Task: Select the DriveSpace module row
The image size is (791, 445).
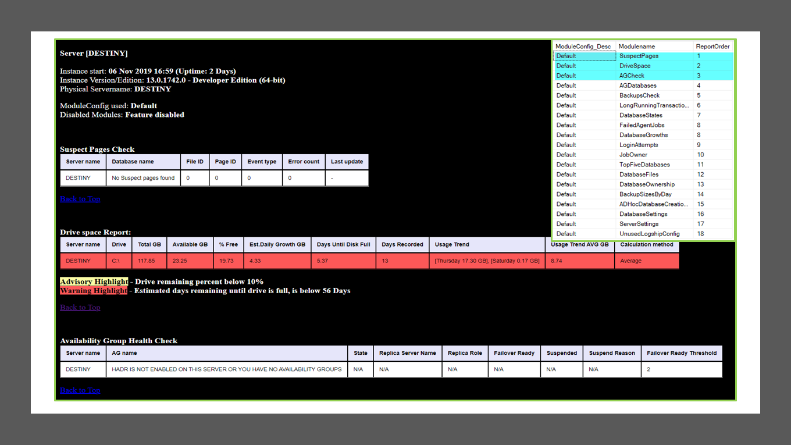Action: tap(635, 66)
